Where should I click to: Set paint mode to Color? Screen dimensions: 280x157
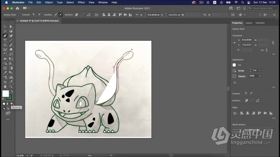click(x=4, y=104)
